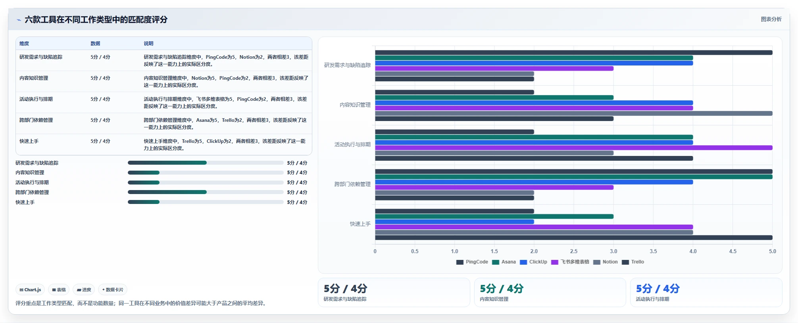The width and height of the screenshot is (798, 323).
Task: Click the 5.0 x-axis tick label
Action: click(x=772, y=251)
